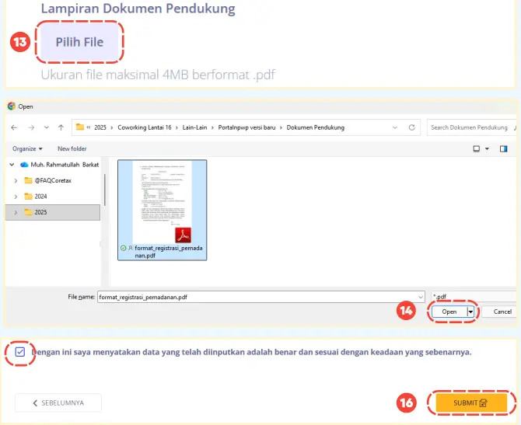521x425 pixels.
Task: Select the @FAQCoretax folder
Action: (48, 180)
